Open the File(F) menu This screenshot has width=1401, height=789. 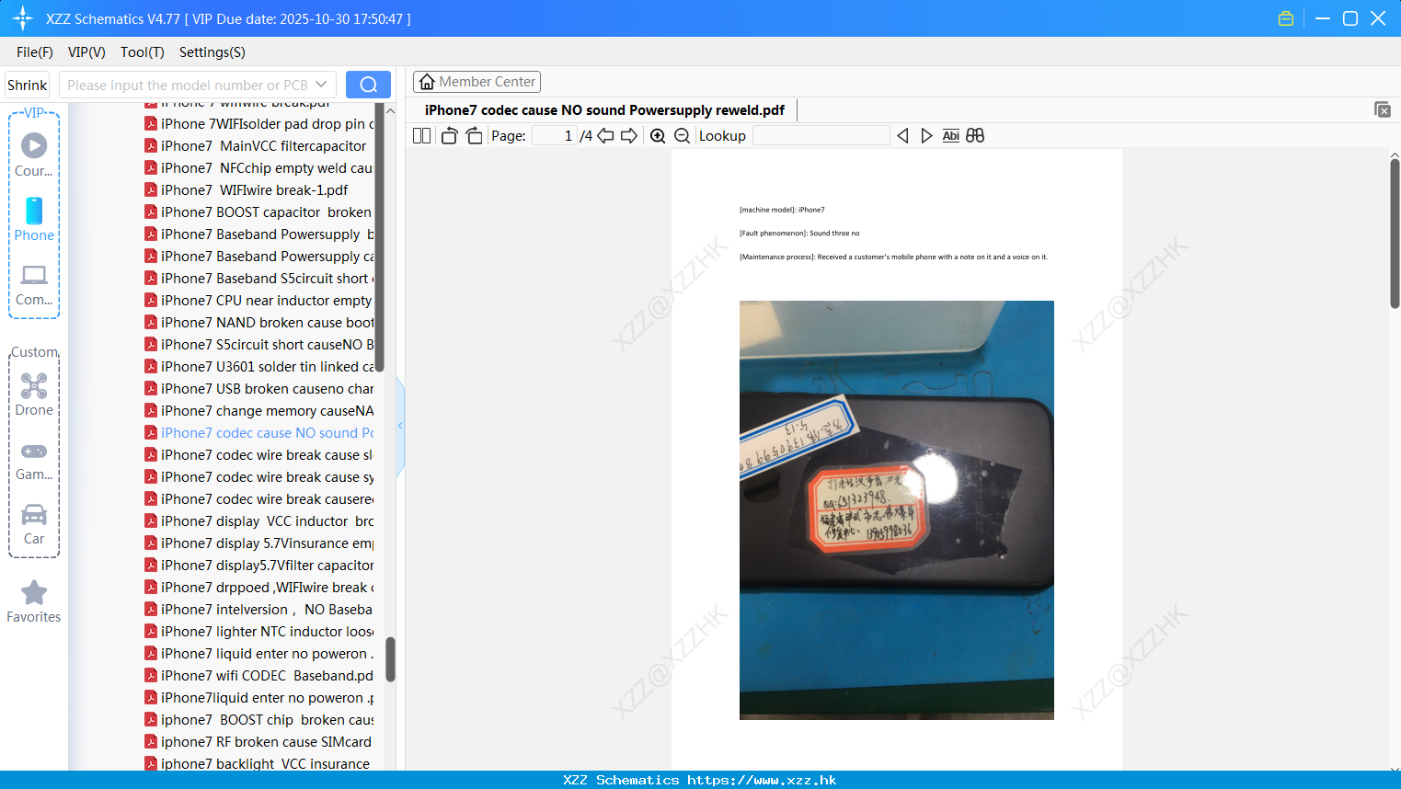point(35,52)
